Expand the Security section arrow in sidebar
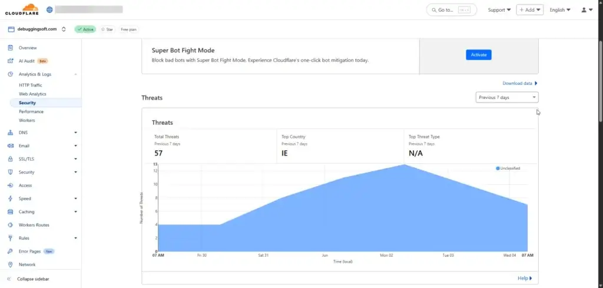Screen dimensions: 603x288 (x=75, y=172)
